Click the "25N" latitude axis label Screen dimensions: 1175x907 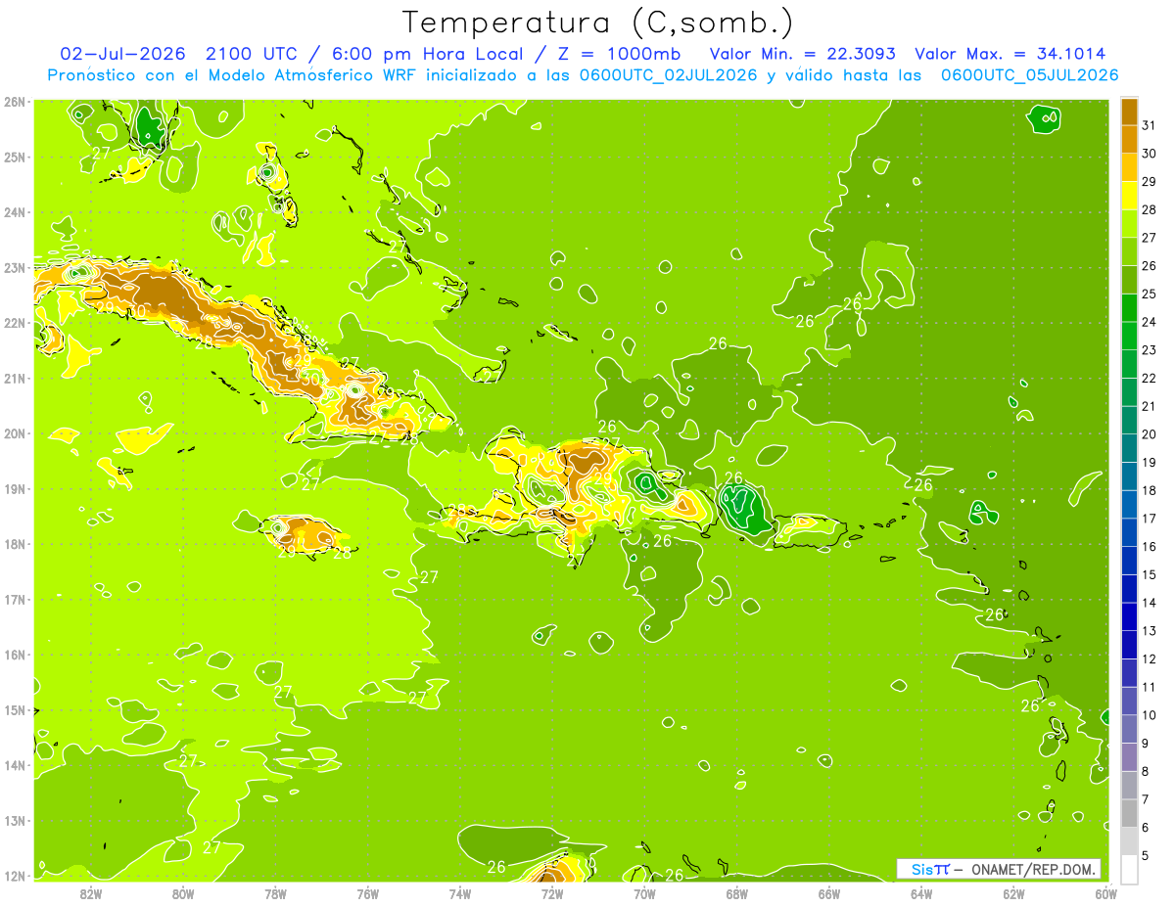pyautogui.click(x=15, y=157)
